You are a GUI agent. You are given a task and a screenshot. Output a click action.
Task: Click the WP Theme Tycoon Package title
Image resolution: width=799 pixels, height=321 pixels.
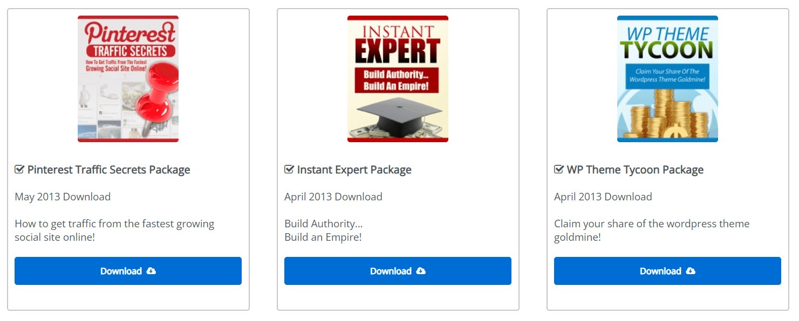[x=635, y=170]
